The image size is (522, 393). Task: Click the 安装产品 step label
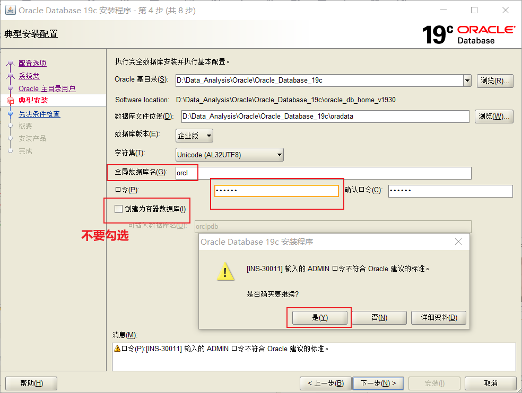click(32, 138)
